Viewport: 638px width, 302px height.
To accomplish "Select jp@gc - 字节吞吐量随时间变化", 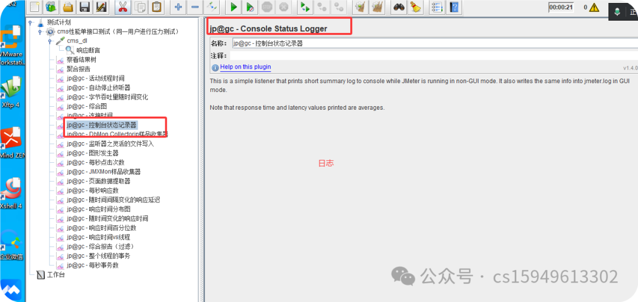I will [x=108, y=97].
